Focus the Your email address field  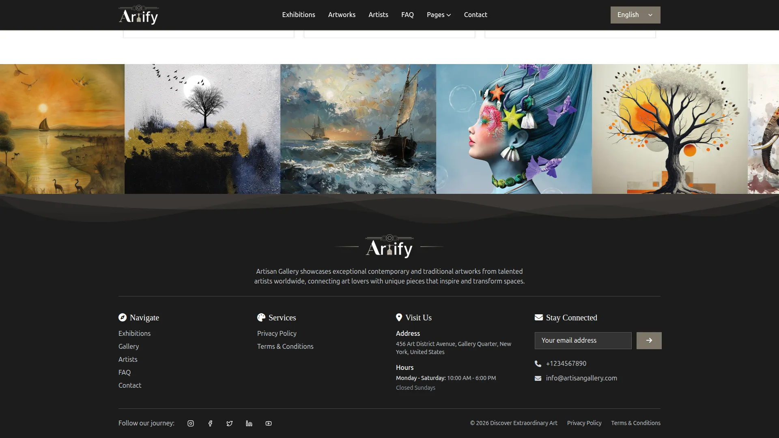click(x=583, y=341)
